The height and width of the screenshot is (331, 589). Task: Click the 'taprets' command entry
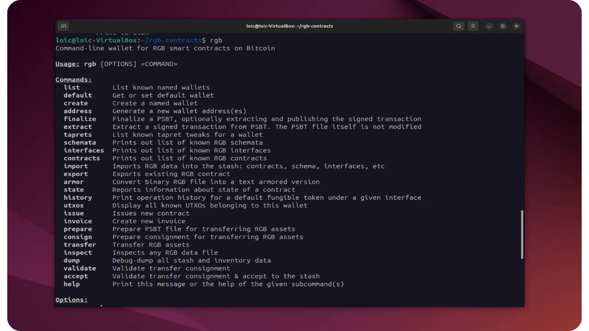pyautogui.click(x=77, y=135)
